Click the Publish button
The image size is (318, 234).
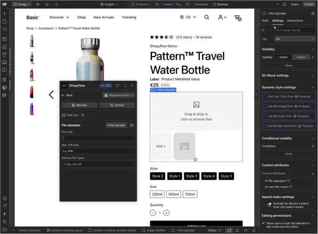[x=309, y=4]
